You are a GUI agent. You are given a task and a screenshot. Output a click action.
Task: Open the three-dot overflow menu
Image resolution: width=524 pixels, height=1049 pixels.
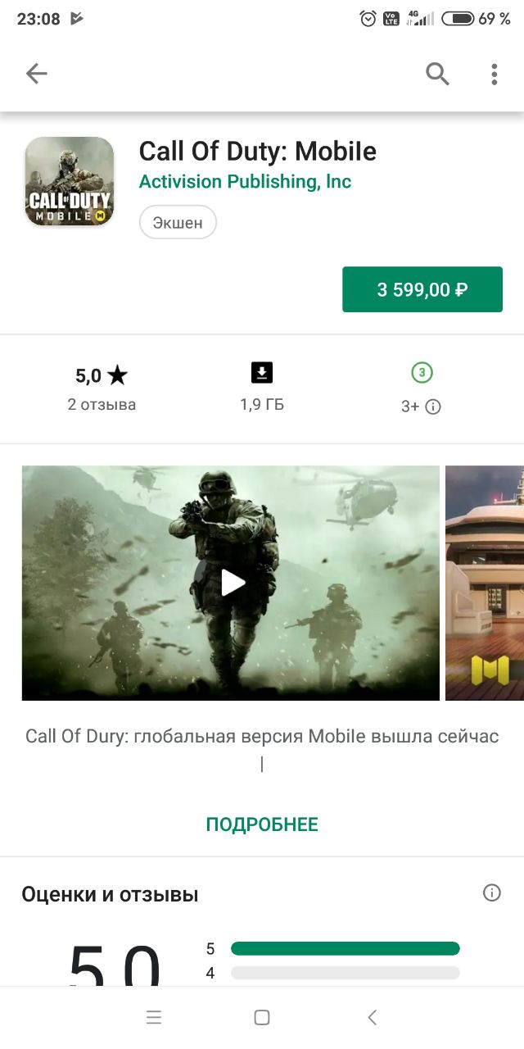[495, 74]
